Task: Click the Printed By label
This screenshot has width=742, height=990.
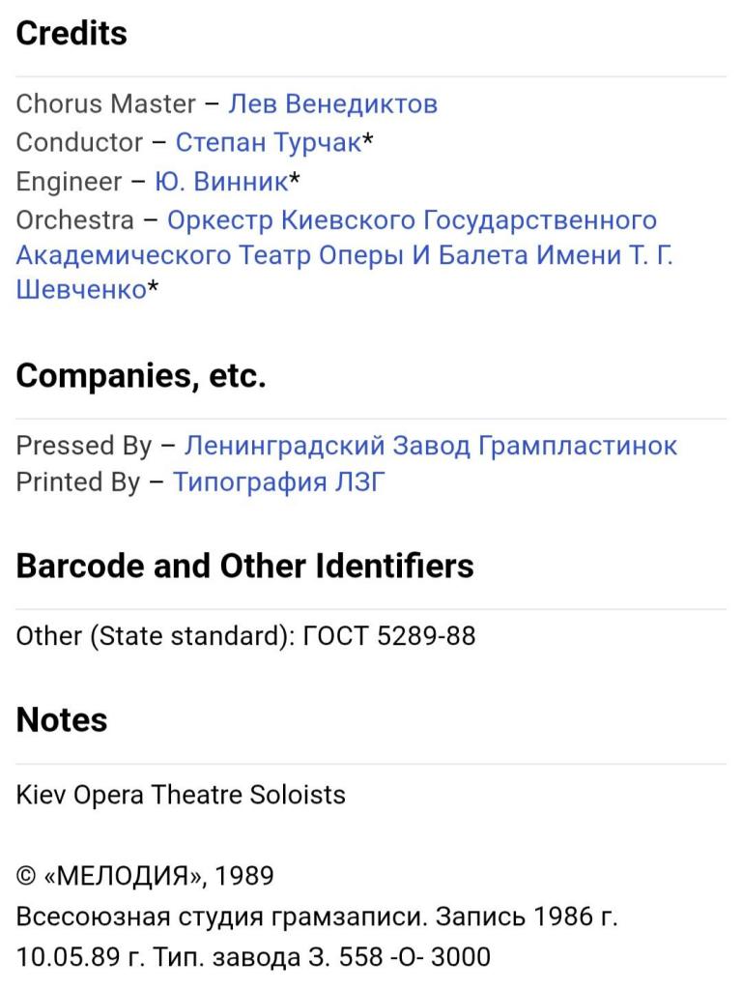Action: click(x=77, y=482)
